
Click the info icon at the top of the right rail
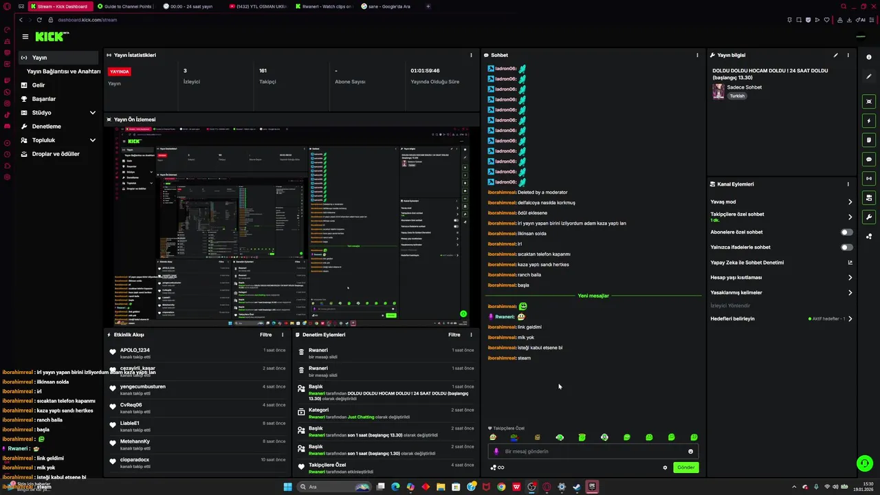[869, 57]
